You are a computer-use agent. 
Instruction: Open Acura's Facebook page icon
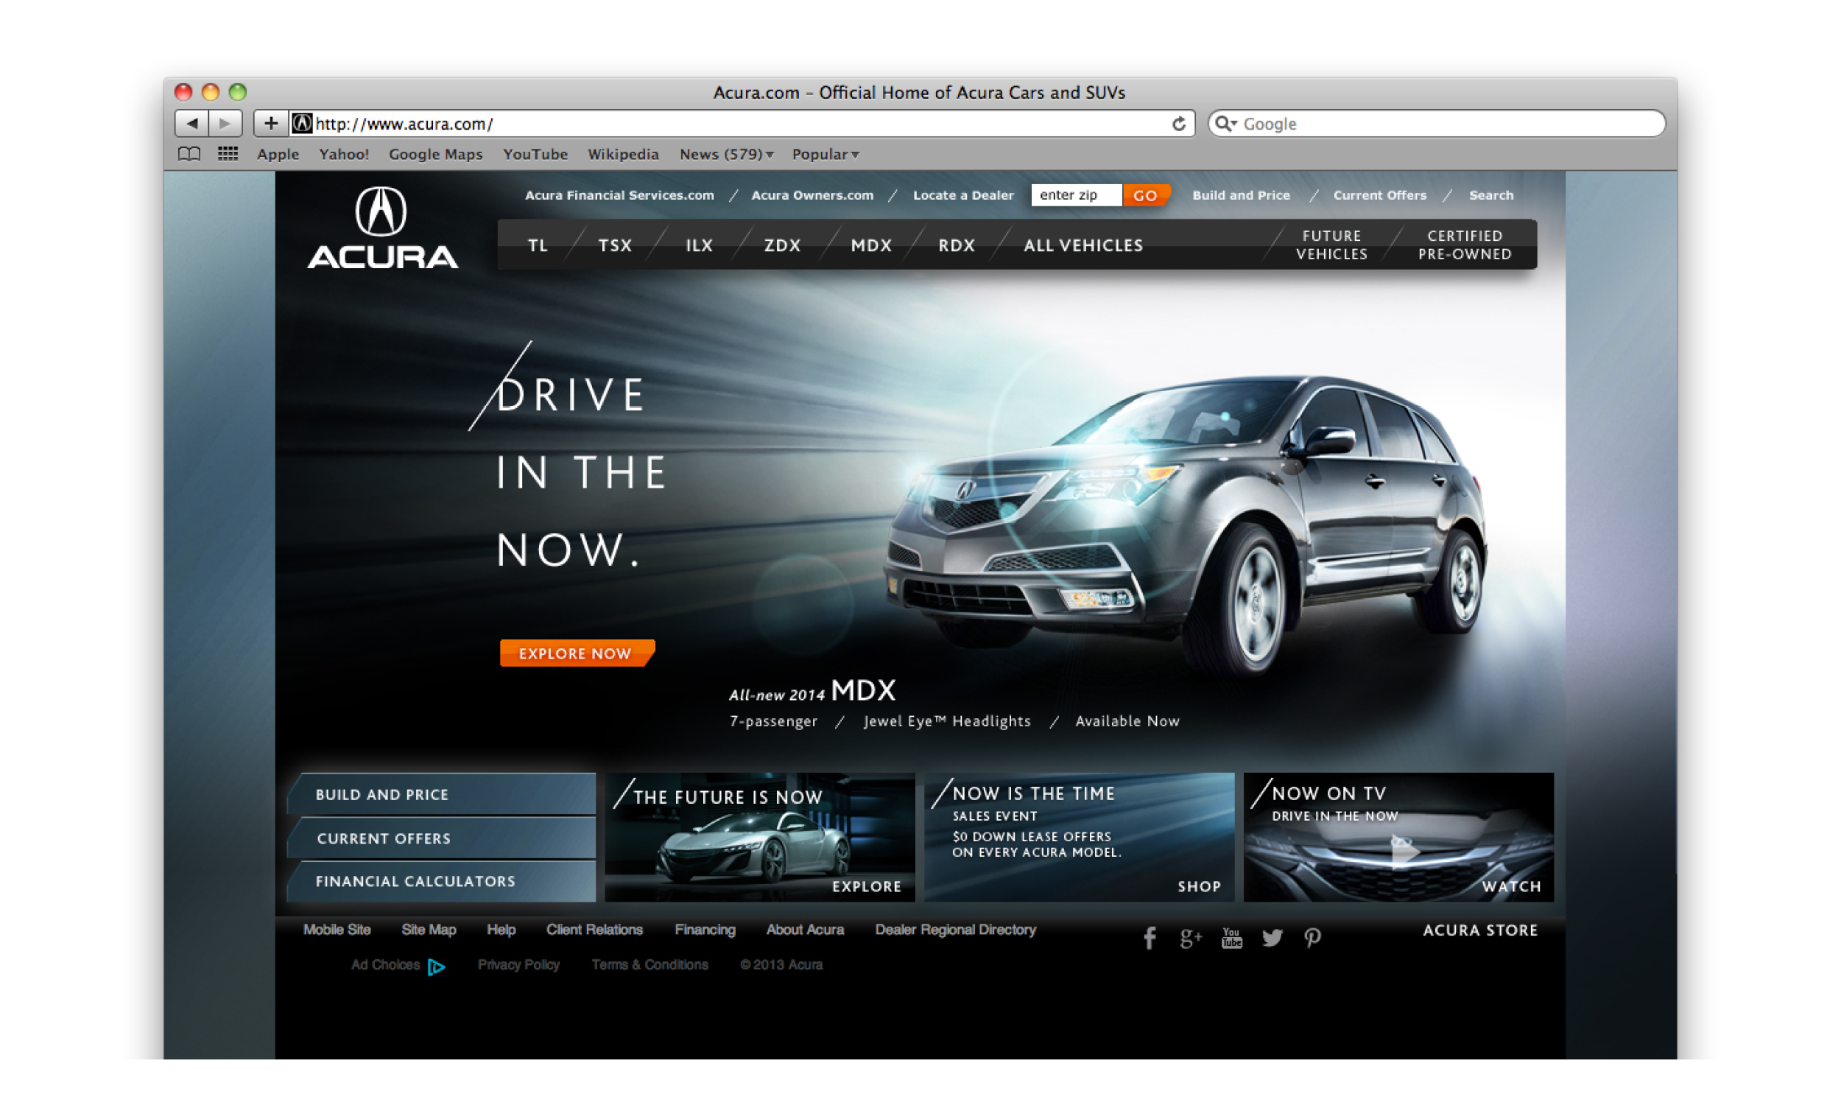1149,938
